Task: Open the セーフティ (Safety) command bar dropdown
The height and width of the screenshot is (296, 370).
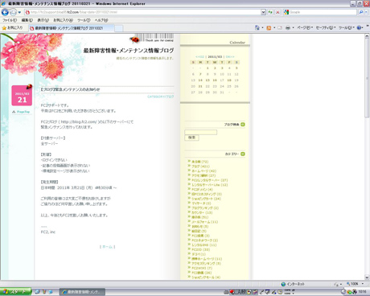Action: click(326, 27)
